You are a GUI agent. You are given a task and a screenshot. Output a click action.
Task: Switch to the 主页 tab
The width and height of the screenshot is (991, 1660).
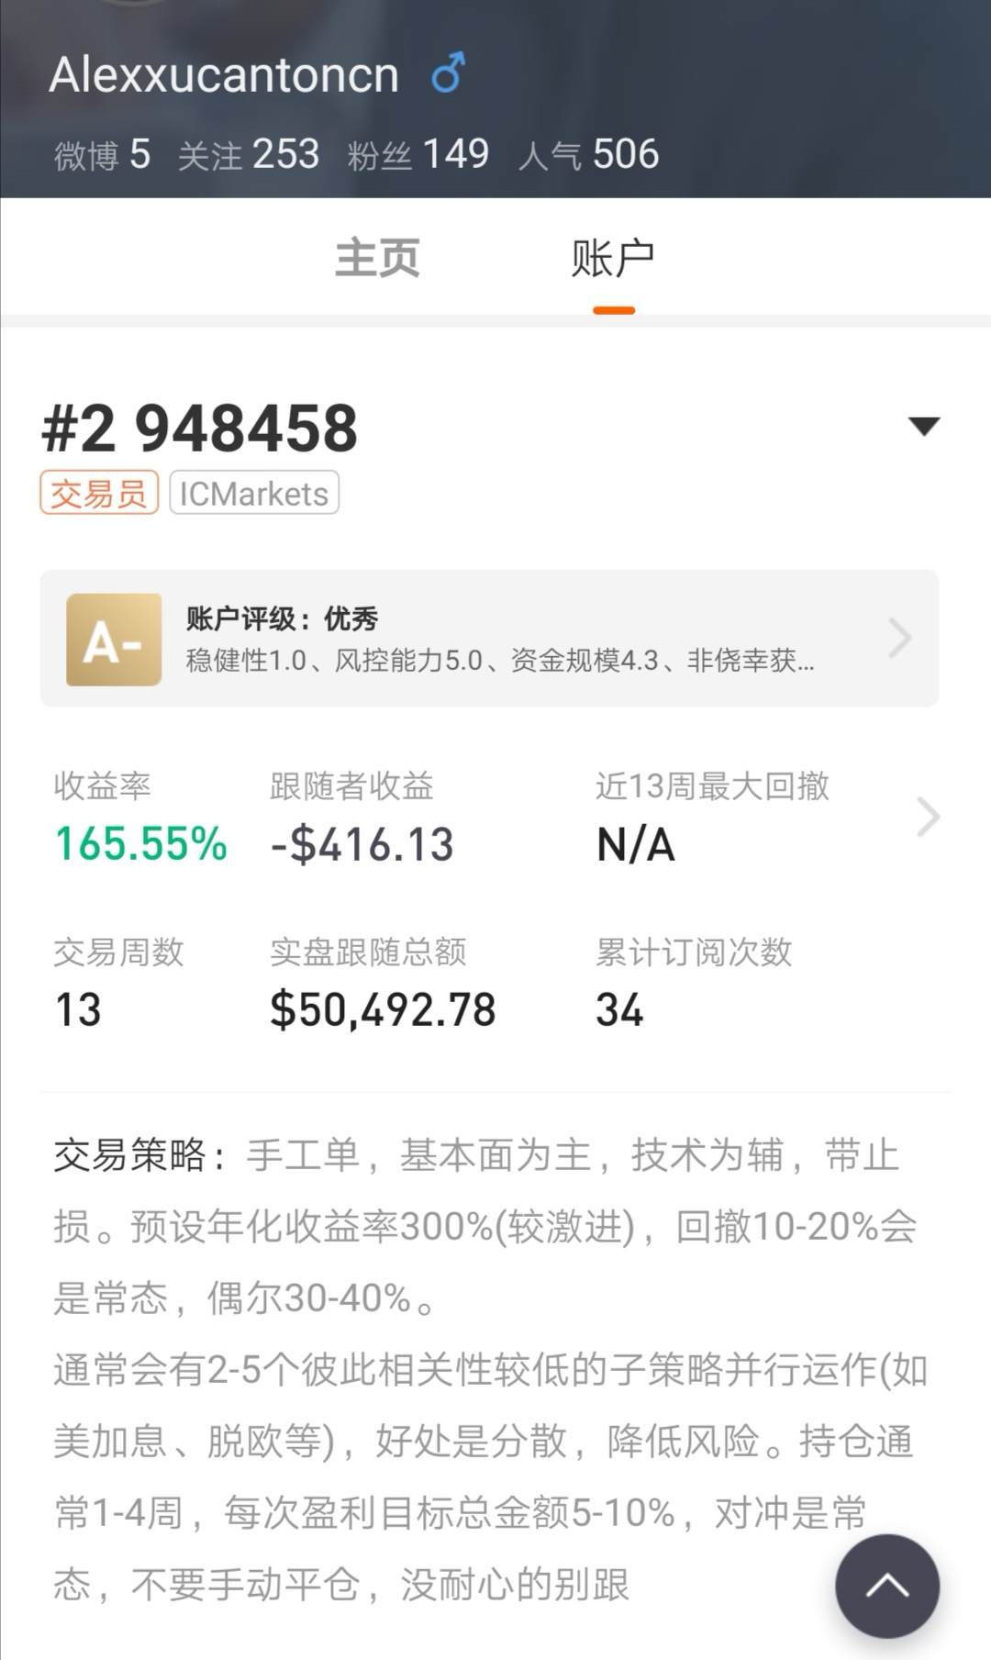pos(377,258)
